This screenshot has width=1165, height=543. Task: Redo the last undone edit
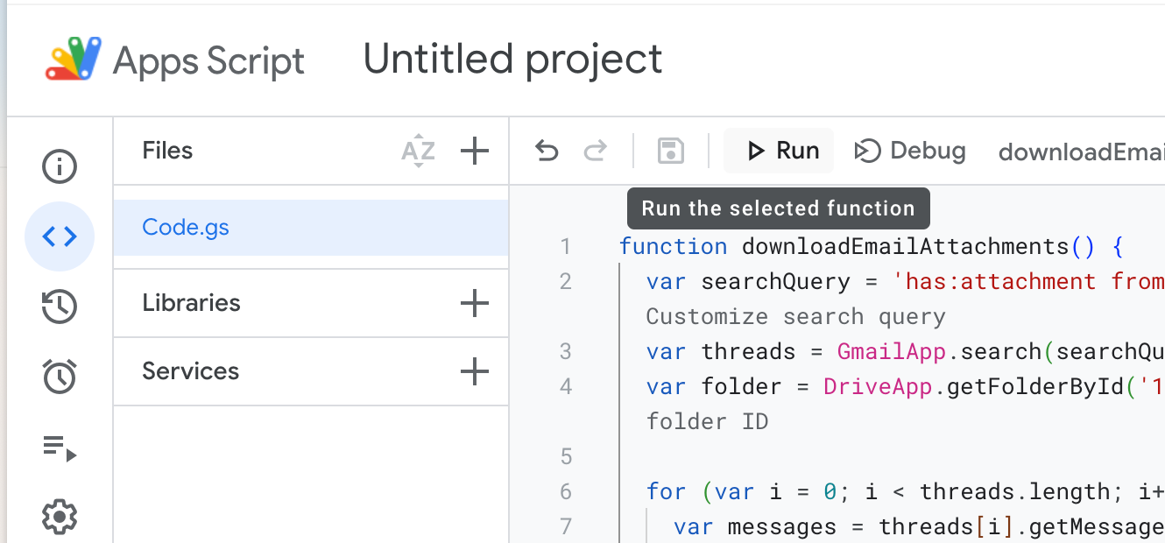596,152
